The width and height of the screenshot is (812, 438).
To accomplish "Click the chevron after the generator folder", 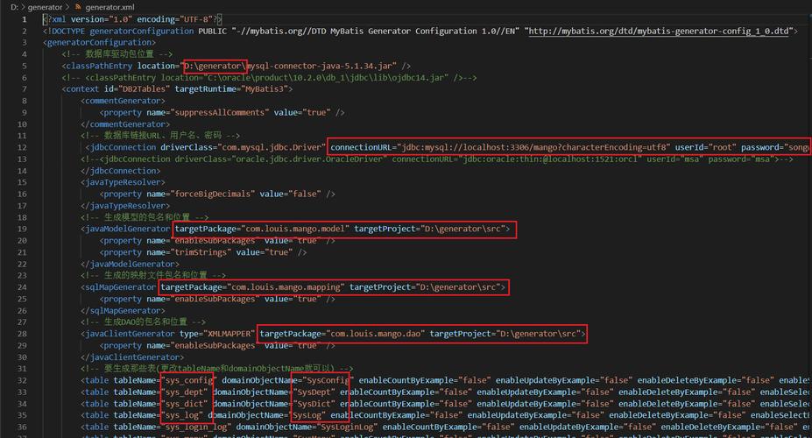I will 67,7.
